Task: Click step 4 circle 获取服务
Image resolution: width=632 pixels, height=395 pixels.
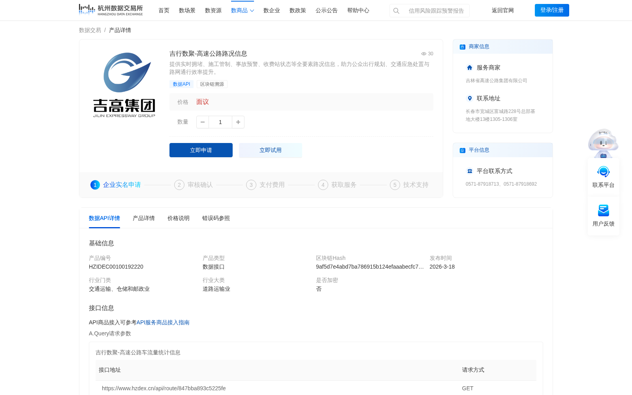Action: tap(323, 185)
